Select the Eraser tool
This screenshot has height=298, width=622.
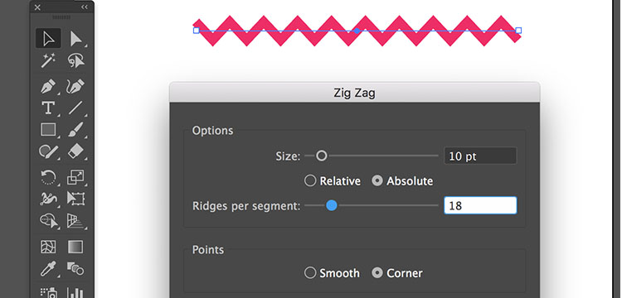[75, 151]
